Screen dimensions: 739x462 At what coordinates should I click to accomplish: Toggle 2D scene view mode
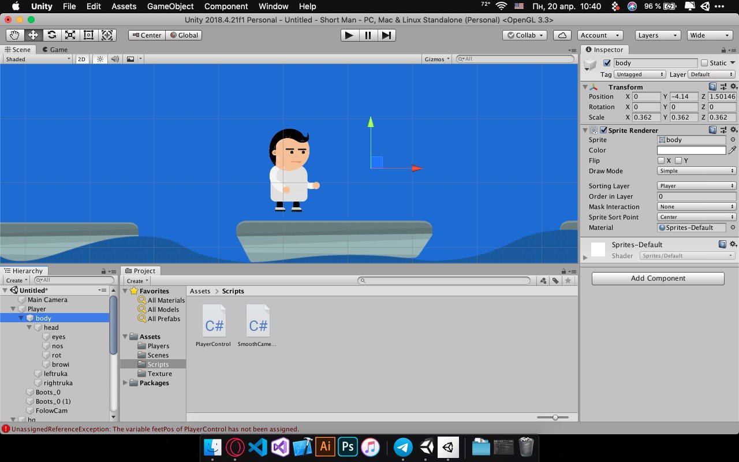[x=82, y=59]
